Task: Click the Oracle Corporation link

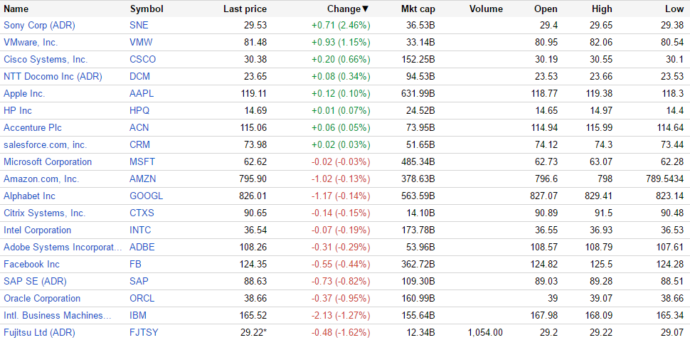Action: click(42, 298)
